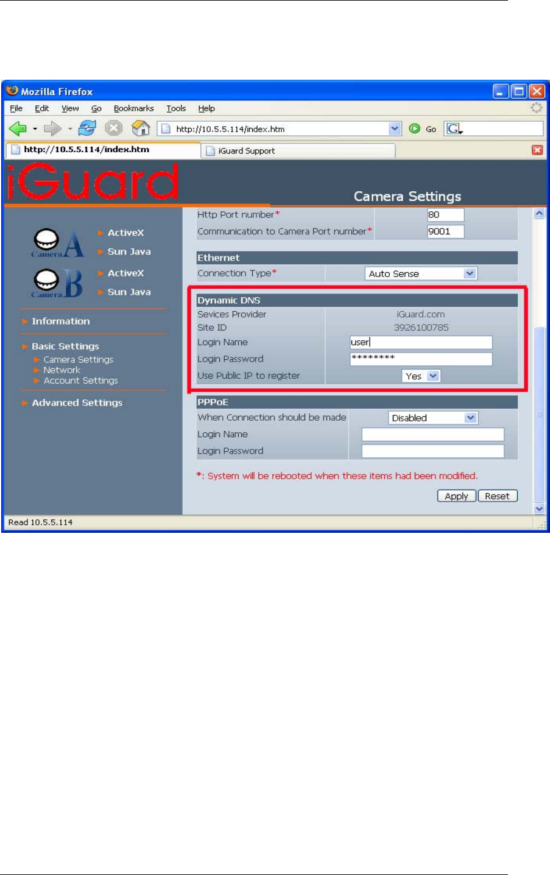The height and width of the screenshot is (875, 550).
Task: Open Advanced Settings in sidebar
Action: click(x=77, y=403)
